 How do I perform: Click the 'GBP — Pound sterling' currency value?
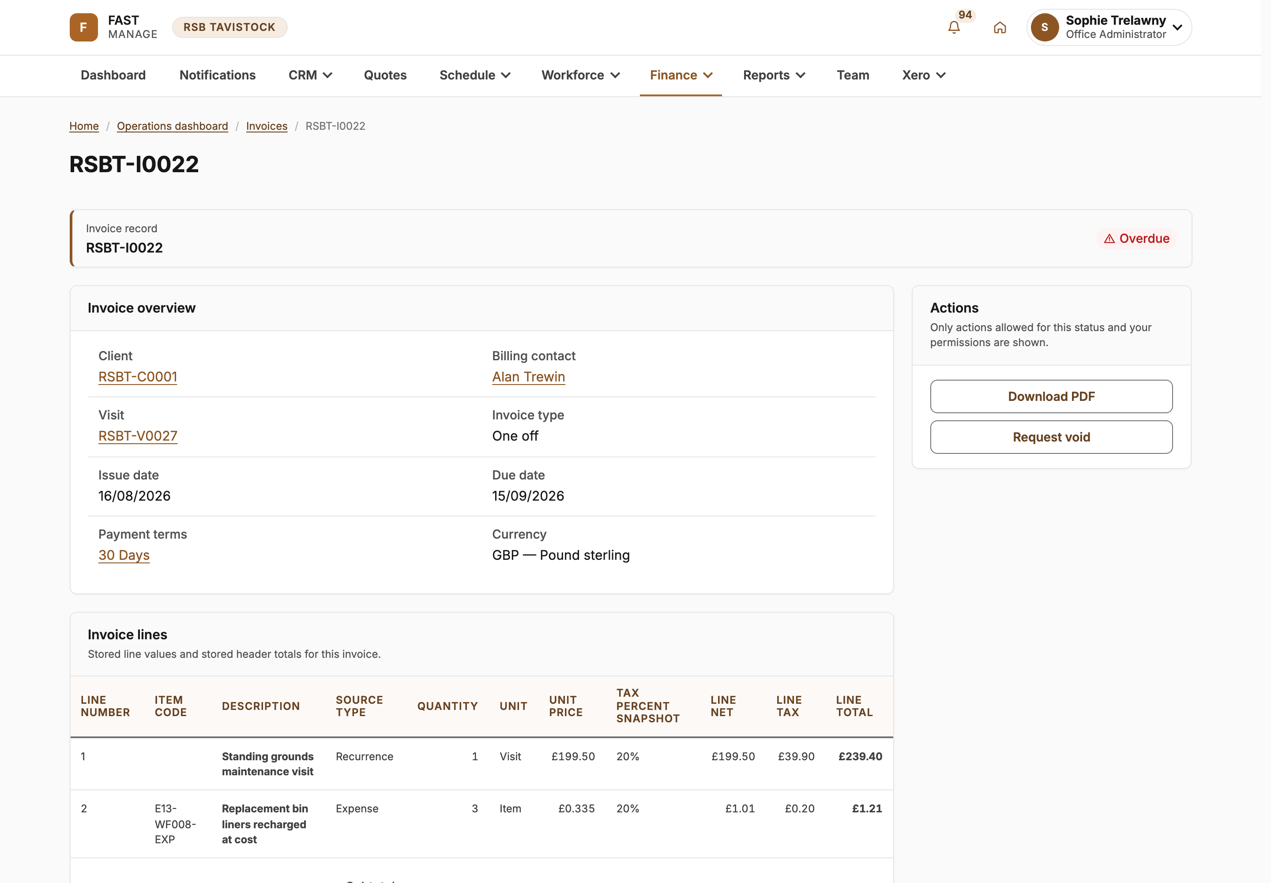(x=561, y=555)
